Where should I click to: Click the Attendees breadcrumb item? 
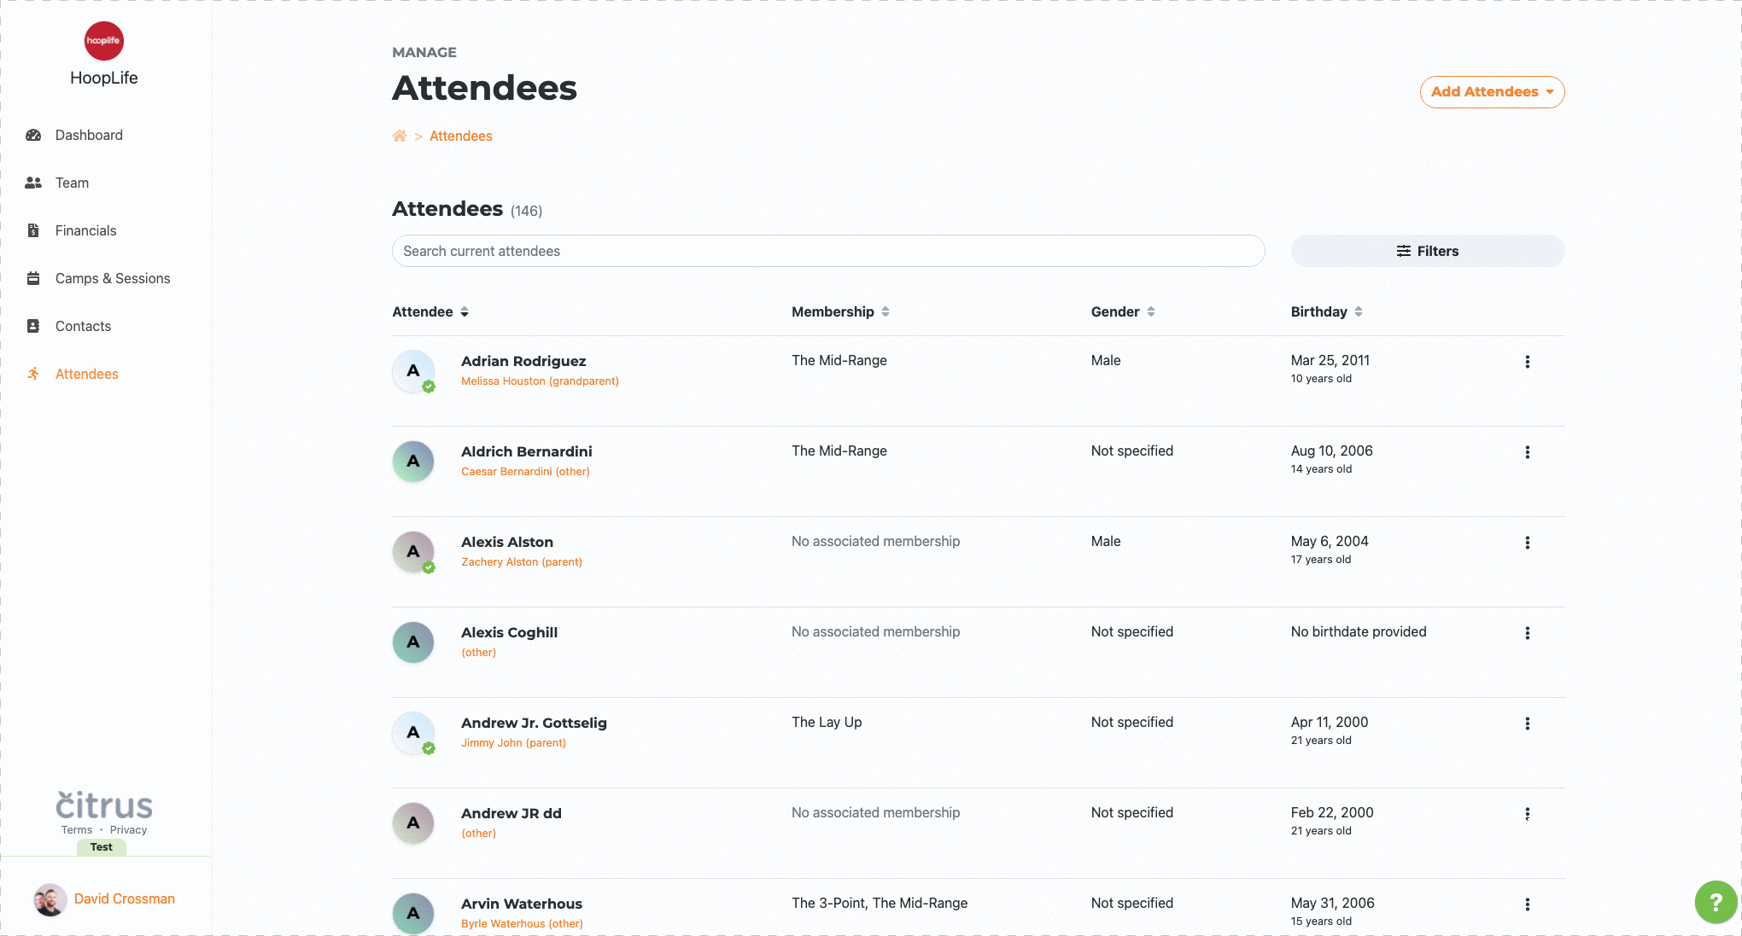pos(461,136)
